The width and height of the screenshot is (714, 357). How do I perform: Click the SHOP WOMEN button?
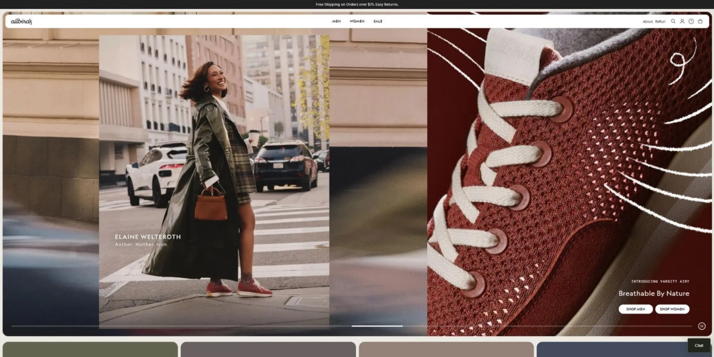click(x=672, y=309)
